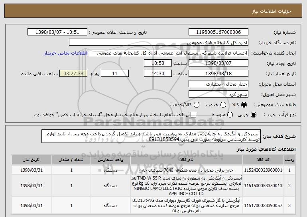Click the general need description text box
Image resolution: width=307 pixels, height=217 pixels.
pyautogui.click(x=151, y=136)
